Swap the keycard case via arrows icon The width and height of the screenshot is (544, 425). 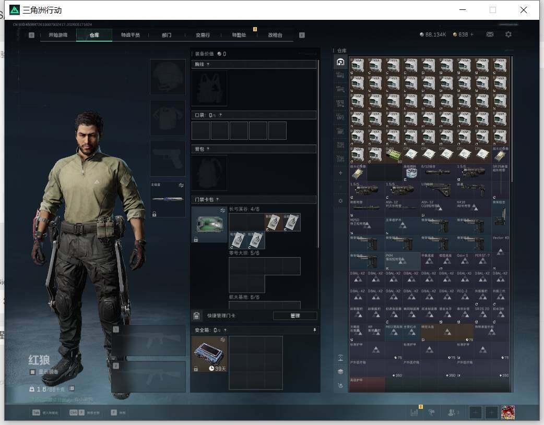point(223,211)
